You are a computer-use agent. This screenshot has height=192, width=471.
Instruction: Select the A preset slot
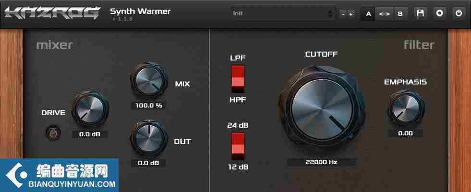368,14
